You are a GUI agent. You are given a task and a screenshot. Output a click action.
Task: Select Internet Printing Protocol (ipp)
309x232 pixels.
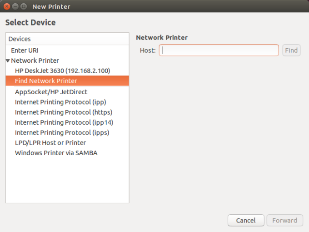point(60,102)
